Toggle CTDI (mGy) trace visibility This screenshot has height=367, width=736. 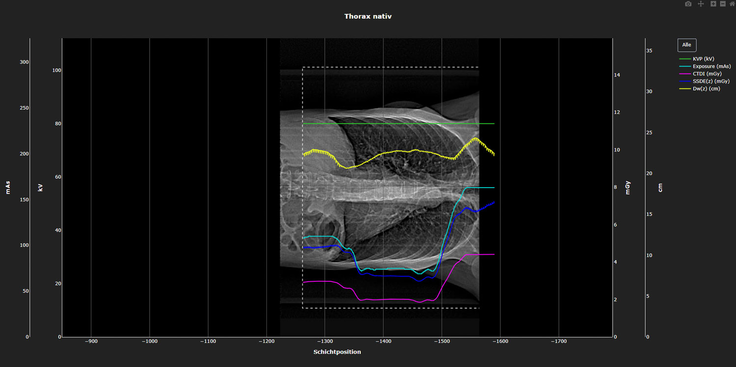707,73
